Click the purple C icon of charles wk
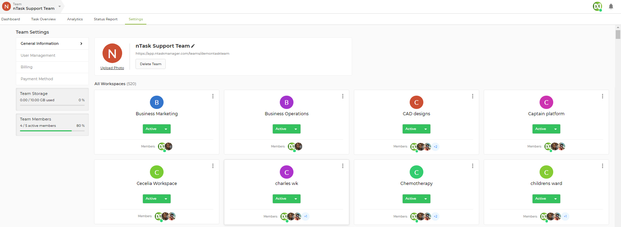The width and height of the screenshot is (621, 227). point(286,172)
